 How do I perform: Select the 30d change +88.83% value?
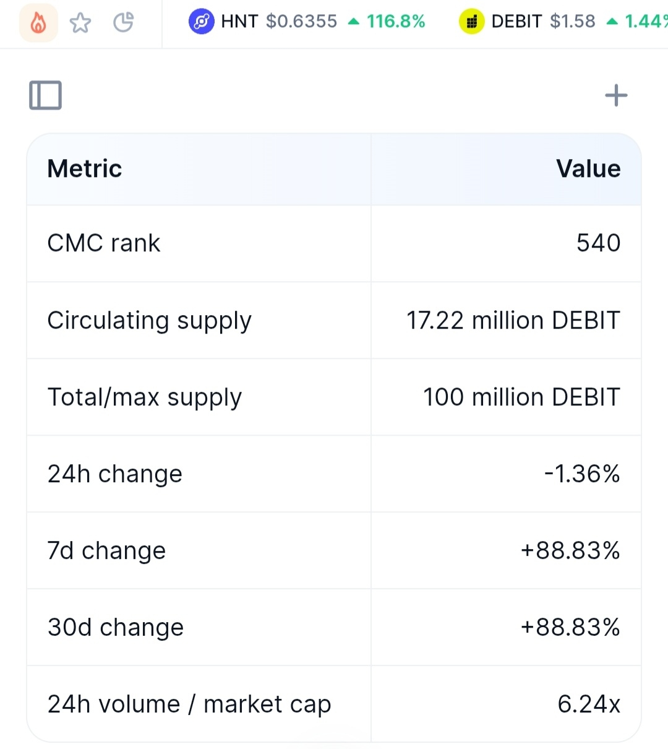click(x=570, y=628)
